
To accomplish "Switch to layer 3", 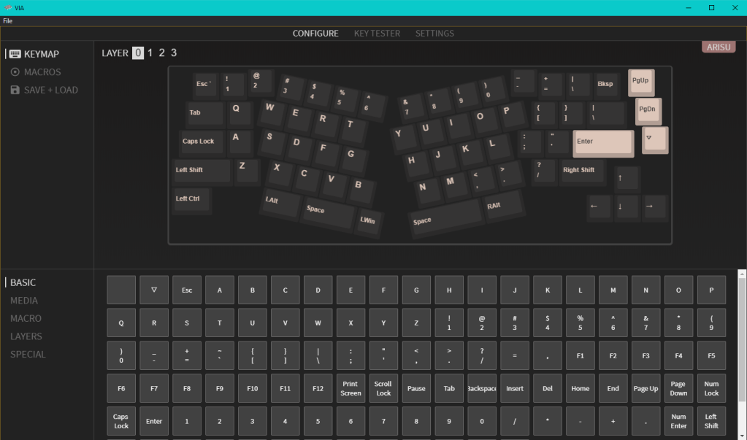I will click(x=173, y=53).
